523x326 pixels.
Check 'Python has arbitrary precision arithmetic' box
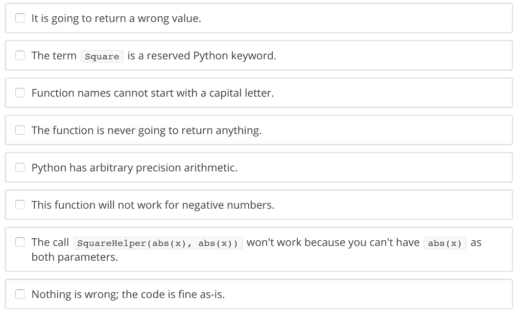(x=20, y=167)
